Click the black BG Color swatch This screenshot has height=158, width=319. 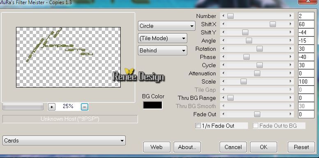pos(153,105)
